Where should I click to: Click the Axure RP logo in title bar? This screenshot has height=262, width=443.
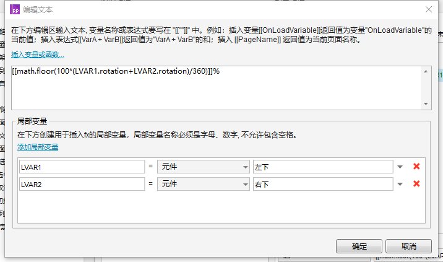pyautogui.click(x=15, y=9)
